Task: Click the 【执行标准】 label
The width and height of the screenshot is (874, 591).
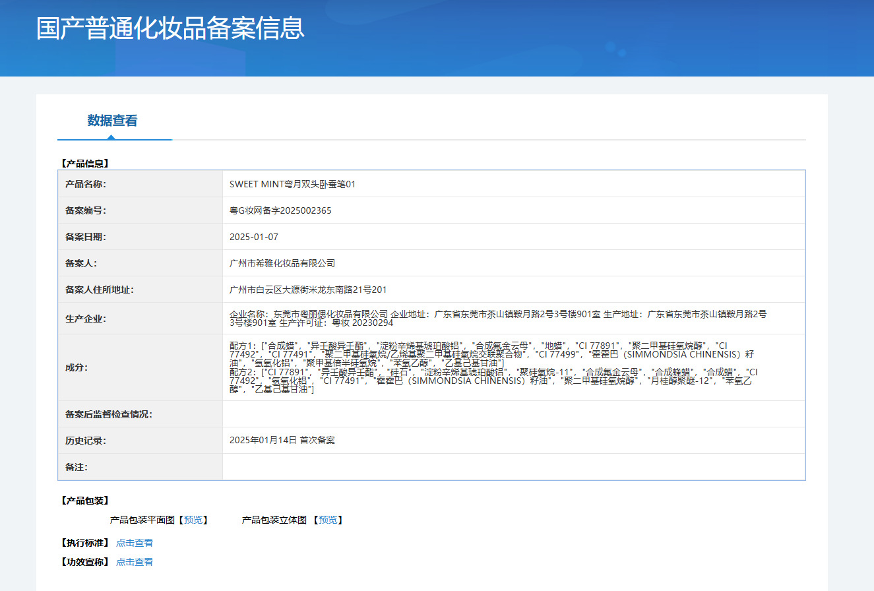Action: coord(84,543)
